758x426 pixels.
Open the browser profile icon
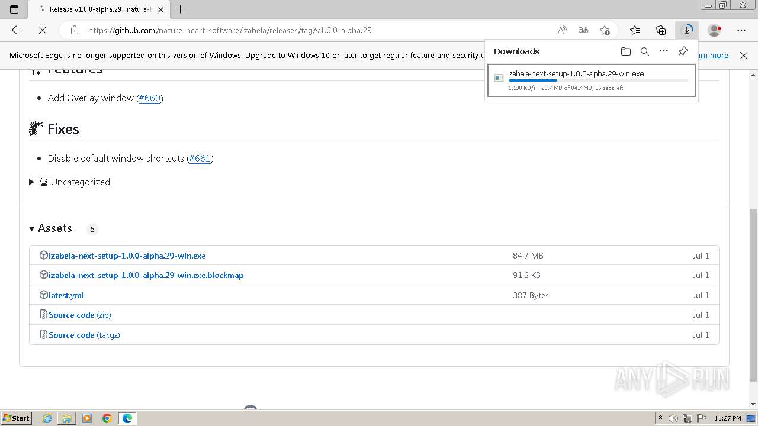point(715,30)
